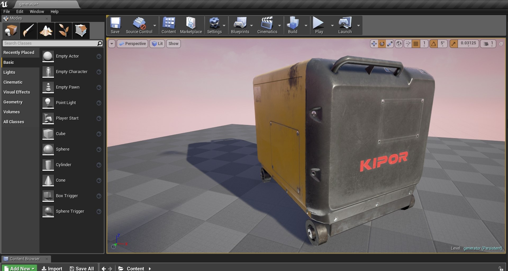
Task: Open Settings dropdown arrow
Action: 224,26
